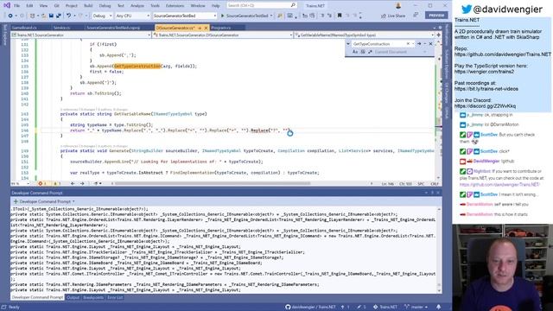Viewport: 553px width, 311px height.
Task: Click the Save file icon
Action: point(51,16)
